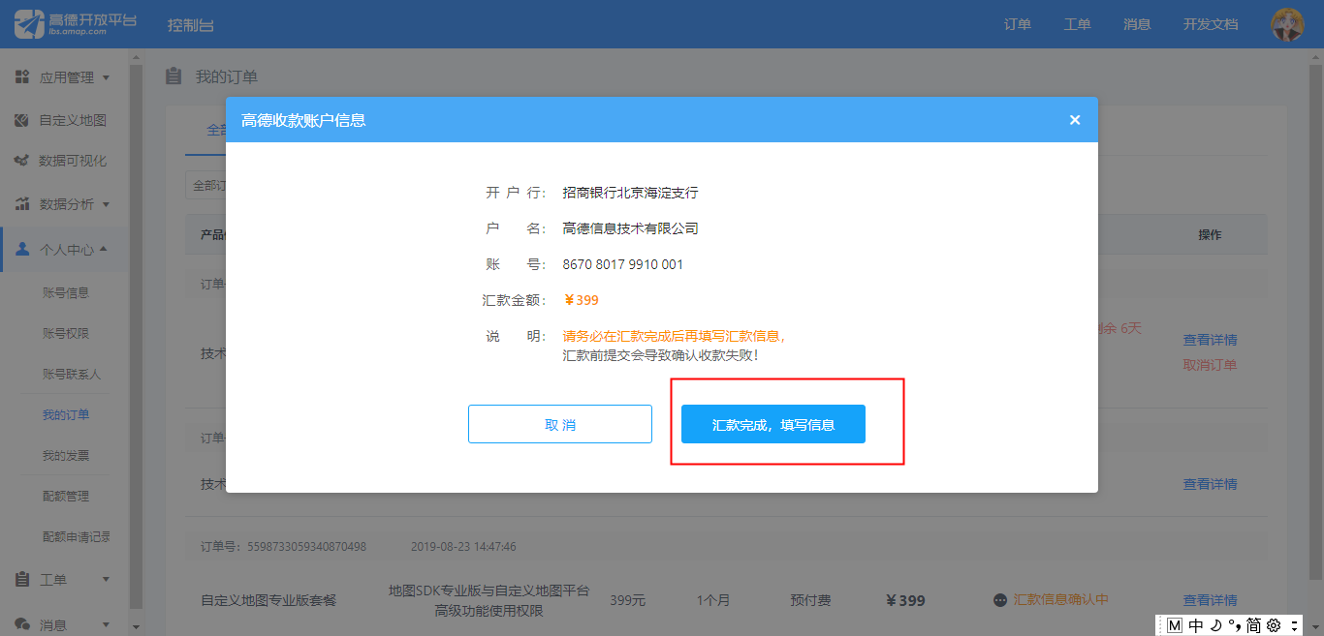The height and width of the screenshot is (636, 1324).
Task: Open 订单 in the top navigation
Action: 1018,24
